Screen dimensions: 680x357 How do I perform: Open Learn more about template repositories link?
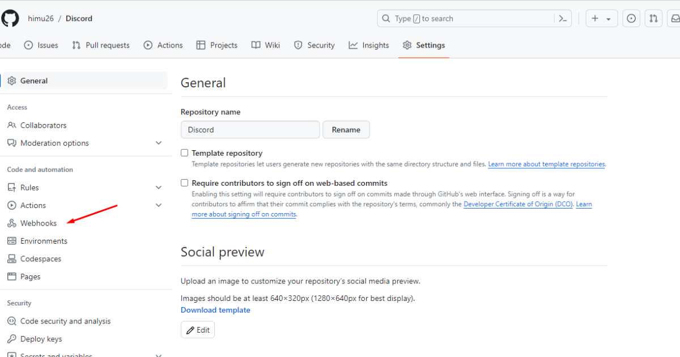point(547,164)
